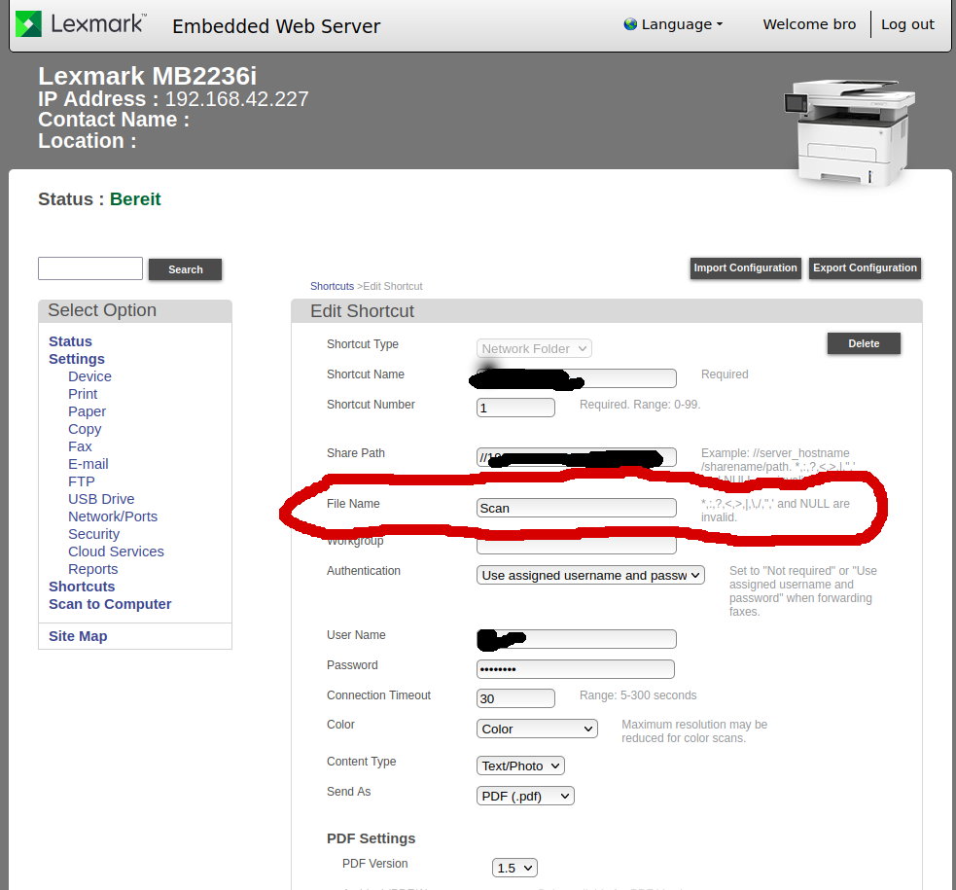This screenshot has width=956, height=890.
Task: Open Fax settings page
Action: pos(80,446)
